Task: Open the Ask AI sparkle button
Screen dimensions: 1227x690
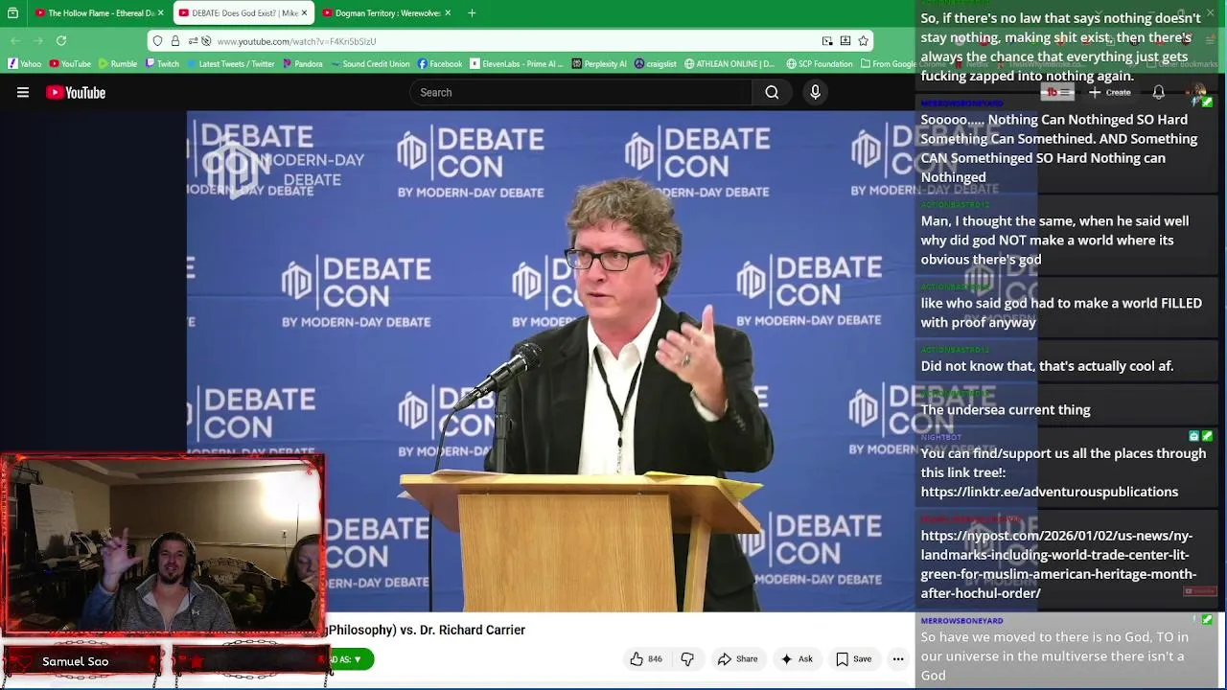Action: click(797, 659)
